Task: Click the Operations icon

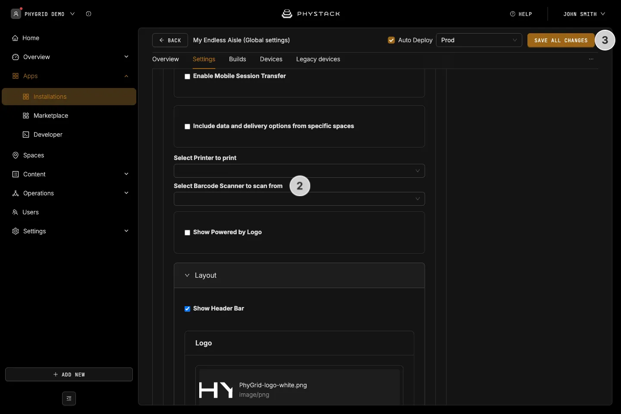Action: coord(16,193)
